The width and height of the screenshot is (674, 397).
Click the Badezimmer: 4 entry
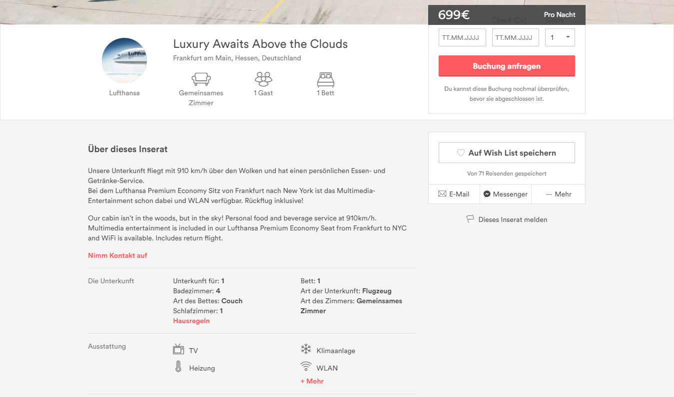pyautogui.click(x=197, y=291)
